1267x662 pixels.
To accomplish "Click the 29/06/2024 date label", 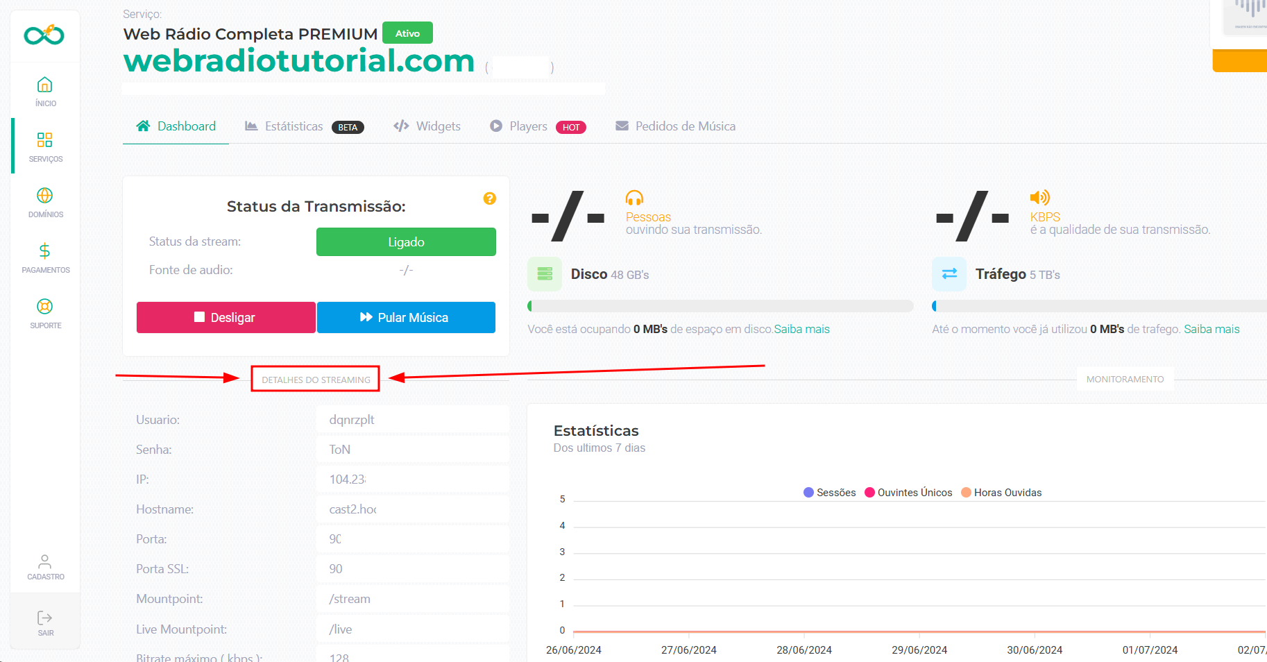I will [919, 650].
